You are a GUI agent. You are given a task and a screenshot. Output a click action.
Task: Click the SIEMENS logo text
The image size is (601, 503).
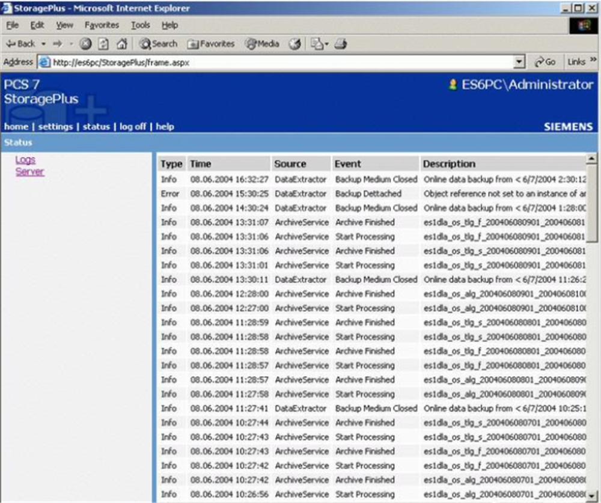[x=568, y=127]
